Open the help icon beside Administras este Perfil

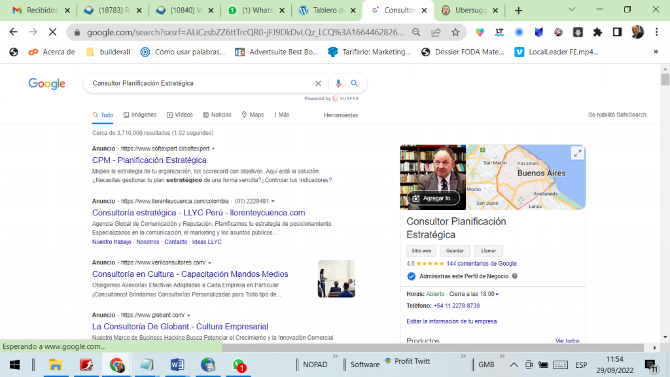pos(515,276)
